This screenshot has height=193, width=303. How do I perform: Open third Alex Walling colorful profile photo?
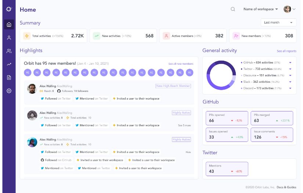pyautogui.click(x=32, y=142)
